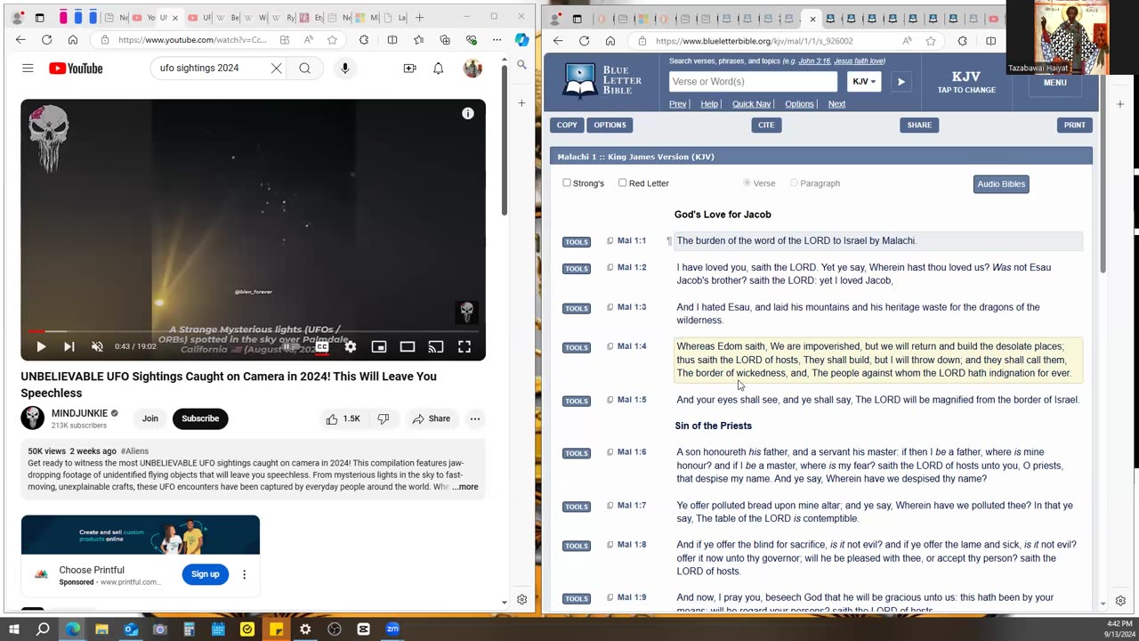Image resolution: width=1139 pixels, height=641 pixels.
Task: Open the Blue Letter Bible MENU
Action: click(1054, 83)
